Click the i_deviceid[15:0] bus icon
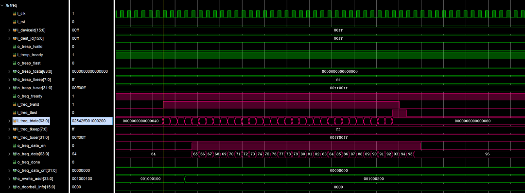Viewport: 525px width, 193px height. pyautogui.click(x=15, y=30)
